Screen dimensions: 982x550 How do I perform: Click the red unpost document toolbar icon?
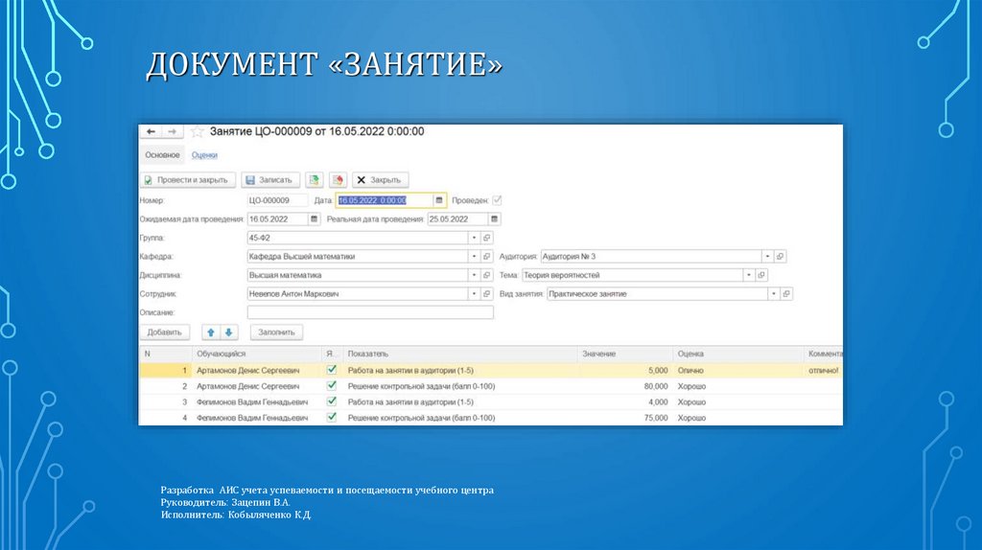(338, 180)
